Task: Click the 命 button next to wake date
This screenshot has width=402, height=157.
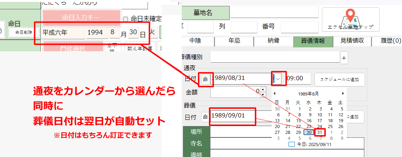Action: [206, 79]
